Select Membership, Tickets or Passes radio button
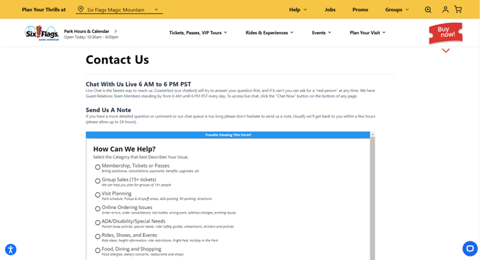 pos(98,167)
